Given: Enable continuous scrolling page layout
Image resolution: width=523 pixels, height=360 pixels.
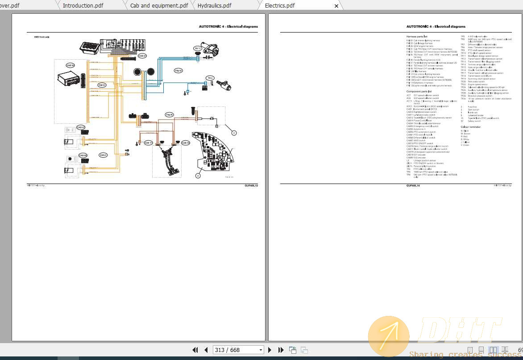Looking at the screenshot, I should [481, 350].
